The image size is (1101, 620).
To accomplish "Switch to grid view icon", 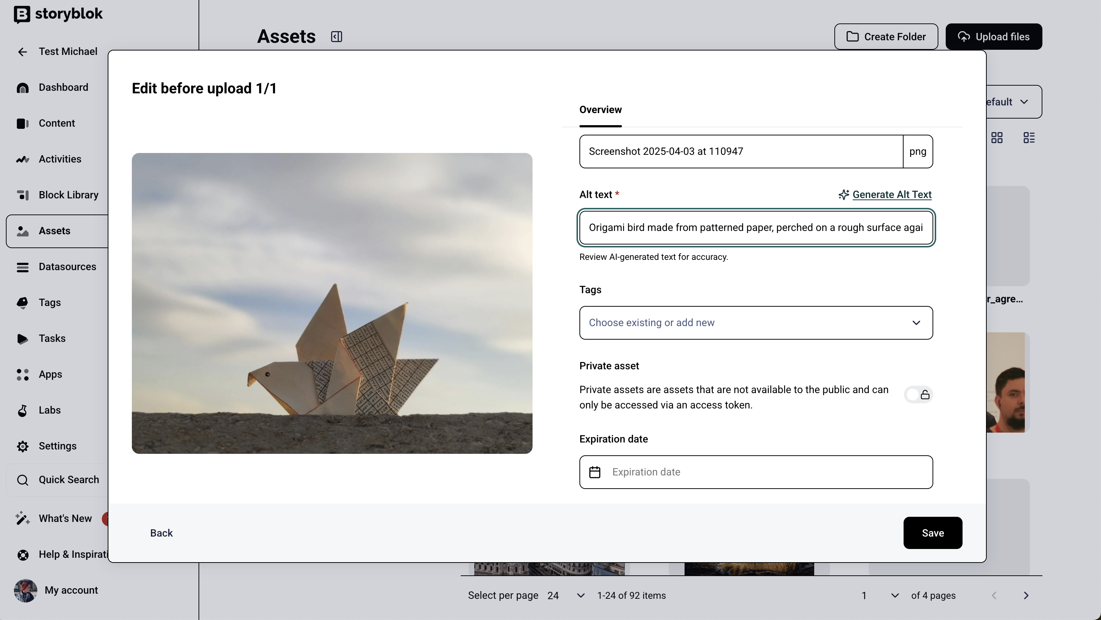I will click(x=997, y=138).
